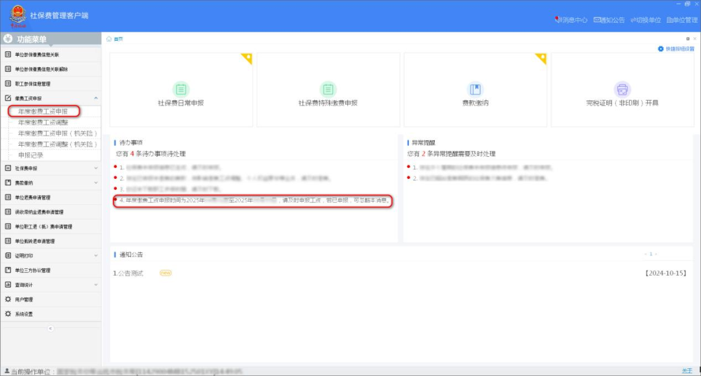Image resolution: width=701 pixels, height=376 pixels.
Task: Select 申报记录 in the sidebar
Action: 31,155
